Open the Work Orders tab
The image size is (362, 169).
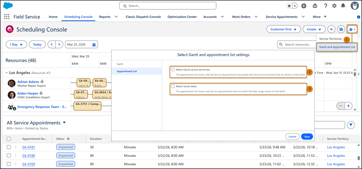[241, 17]
